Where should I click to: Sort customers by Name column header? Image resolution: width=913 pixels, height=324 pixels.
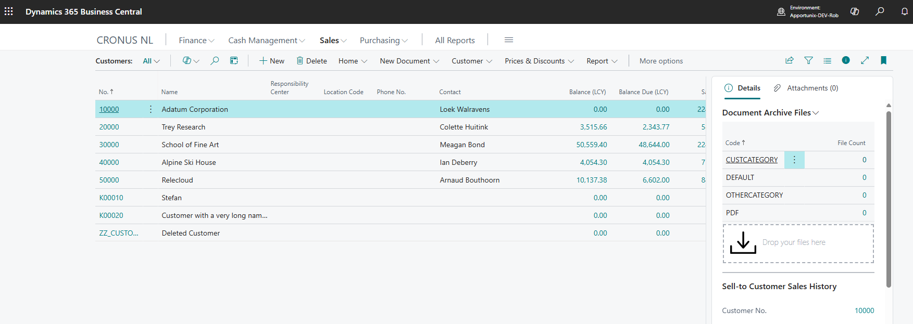tap(169, 92)
